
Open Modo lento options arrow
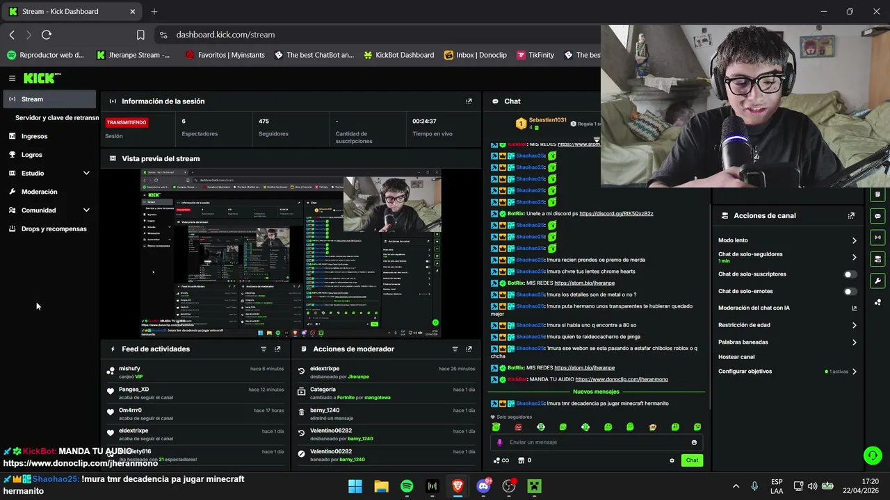pos(855,240)
